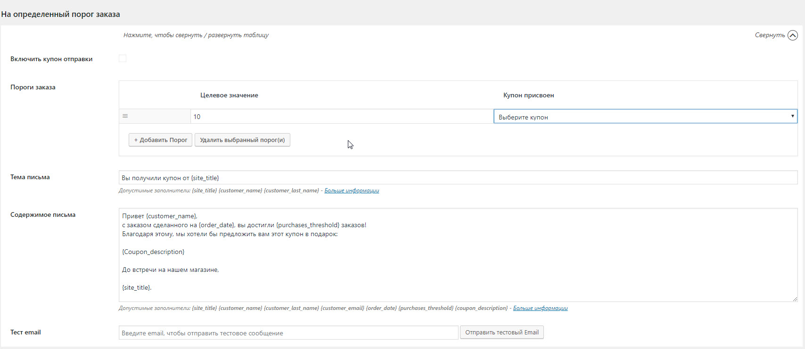Open the "Выберите купон" dropdown
Viewport: 805px width, 349px height.
[x=645, y=117]
